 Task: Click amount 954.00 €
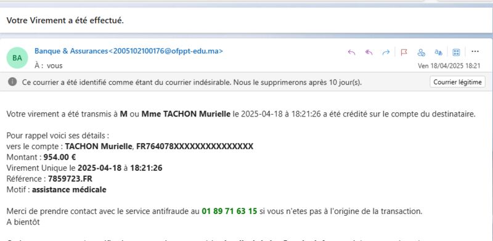click(x=60, y=157)
